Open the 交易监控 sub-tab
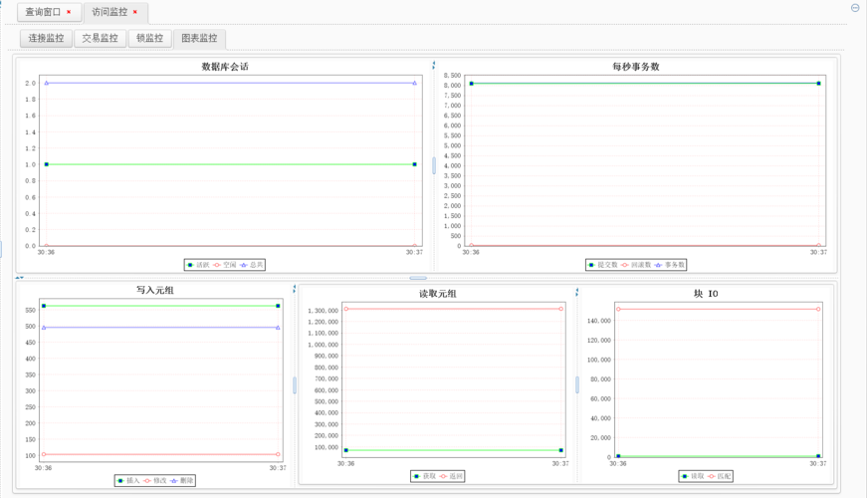 tap(101, 38)
